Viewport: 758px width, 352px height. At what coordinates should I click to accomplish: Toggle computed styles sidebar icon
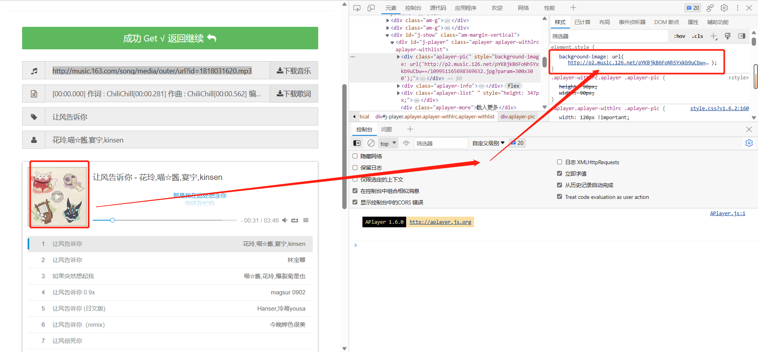click(742, 36)
